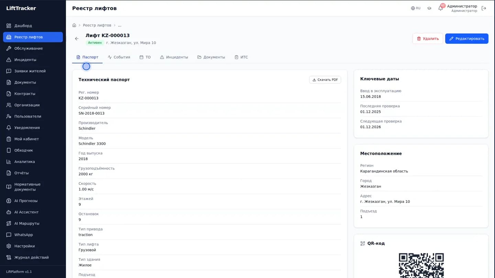Click the LiftTracker logo
This screenshot has height=278, width=495.
click(x=21, y=8)
